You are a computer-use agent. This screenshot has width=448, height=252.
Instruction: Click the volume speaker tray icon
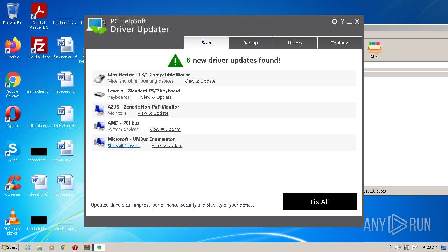point(398,247)
